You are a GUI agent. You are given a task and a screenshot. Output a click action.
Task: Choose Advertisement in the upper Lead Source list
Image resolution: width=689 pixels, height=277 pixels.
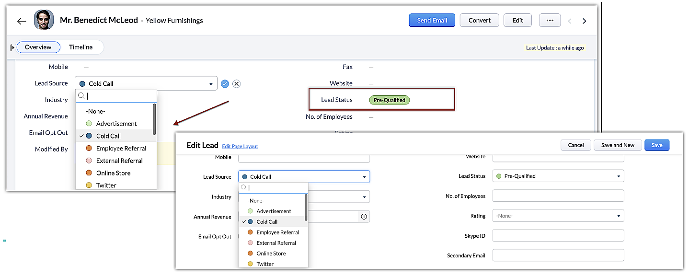(x=116, y=124)
